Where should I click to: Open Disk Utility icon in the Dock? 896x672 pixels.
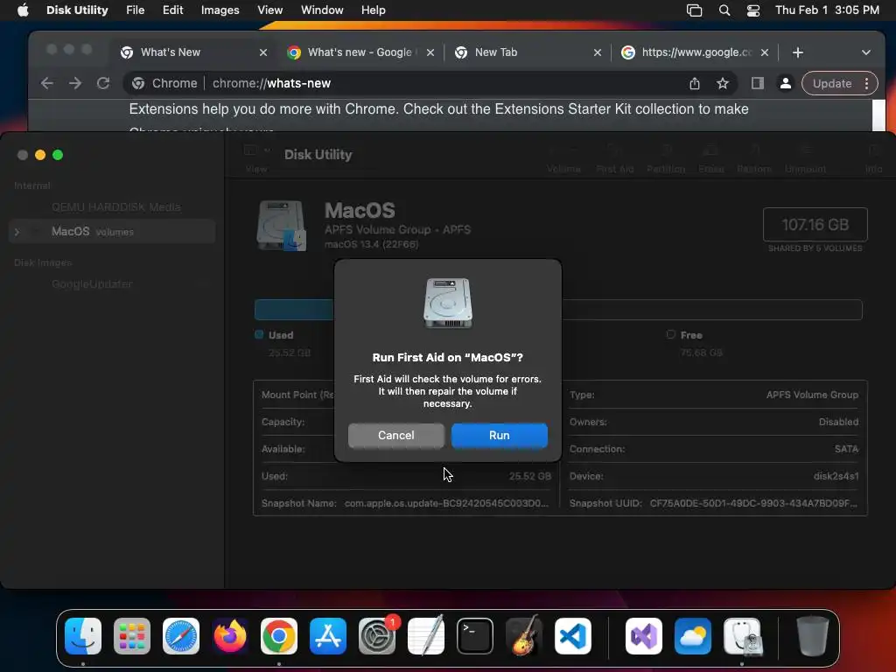[742, 636]
